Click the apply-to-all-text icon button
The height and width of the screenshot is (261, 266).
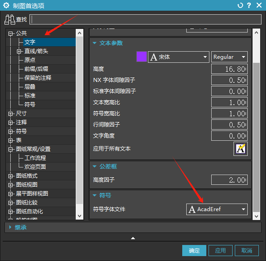coord(241,149)
